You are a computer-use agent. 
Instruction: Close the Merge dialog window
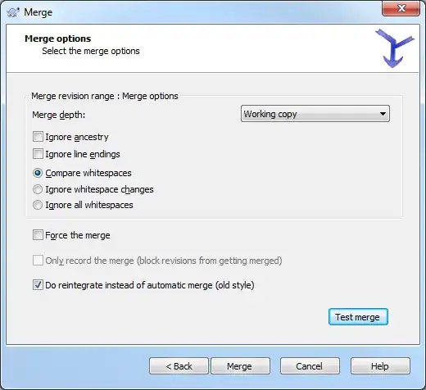(x=401, y=8)
